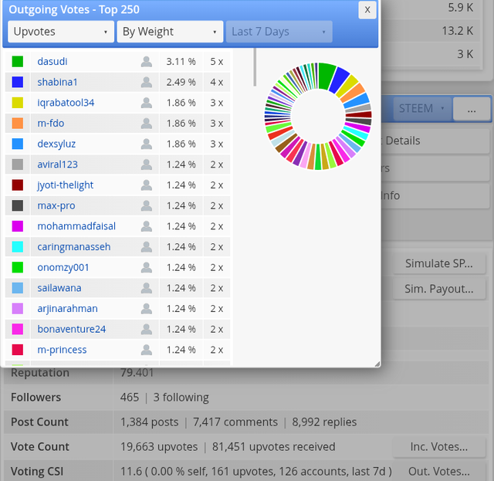Close the Outgoing Votes dialog
Image resolution: width=494 pixels, height=481 pixels.
[367, 10]
